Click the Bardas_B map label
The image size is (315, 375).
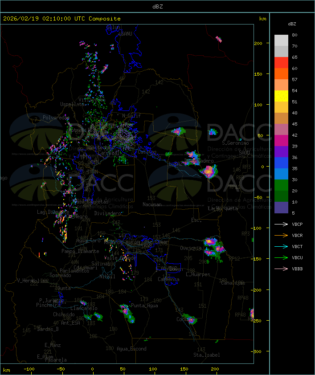[48, 329]
